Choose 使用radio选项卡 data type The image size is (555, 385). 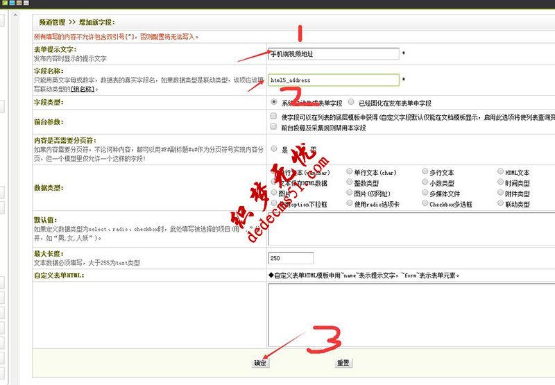click(350, 203)
